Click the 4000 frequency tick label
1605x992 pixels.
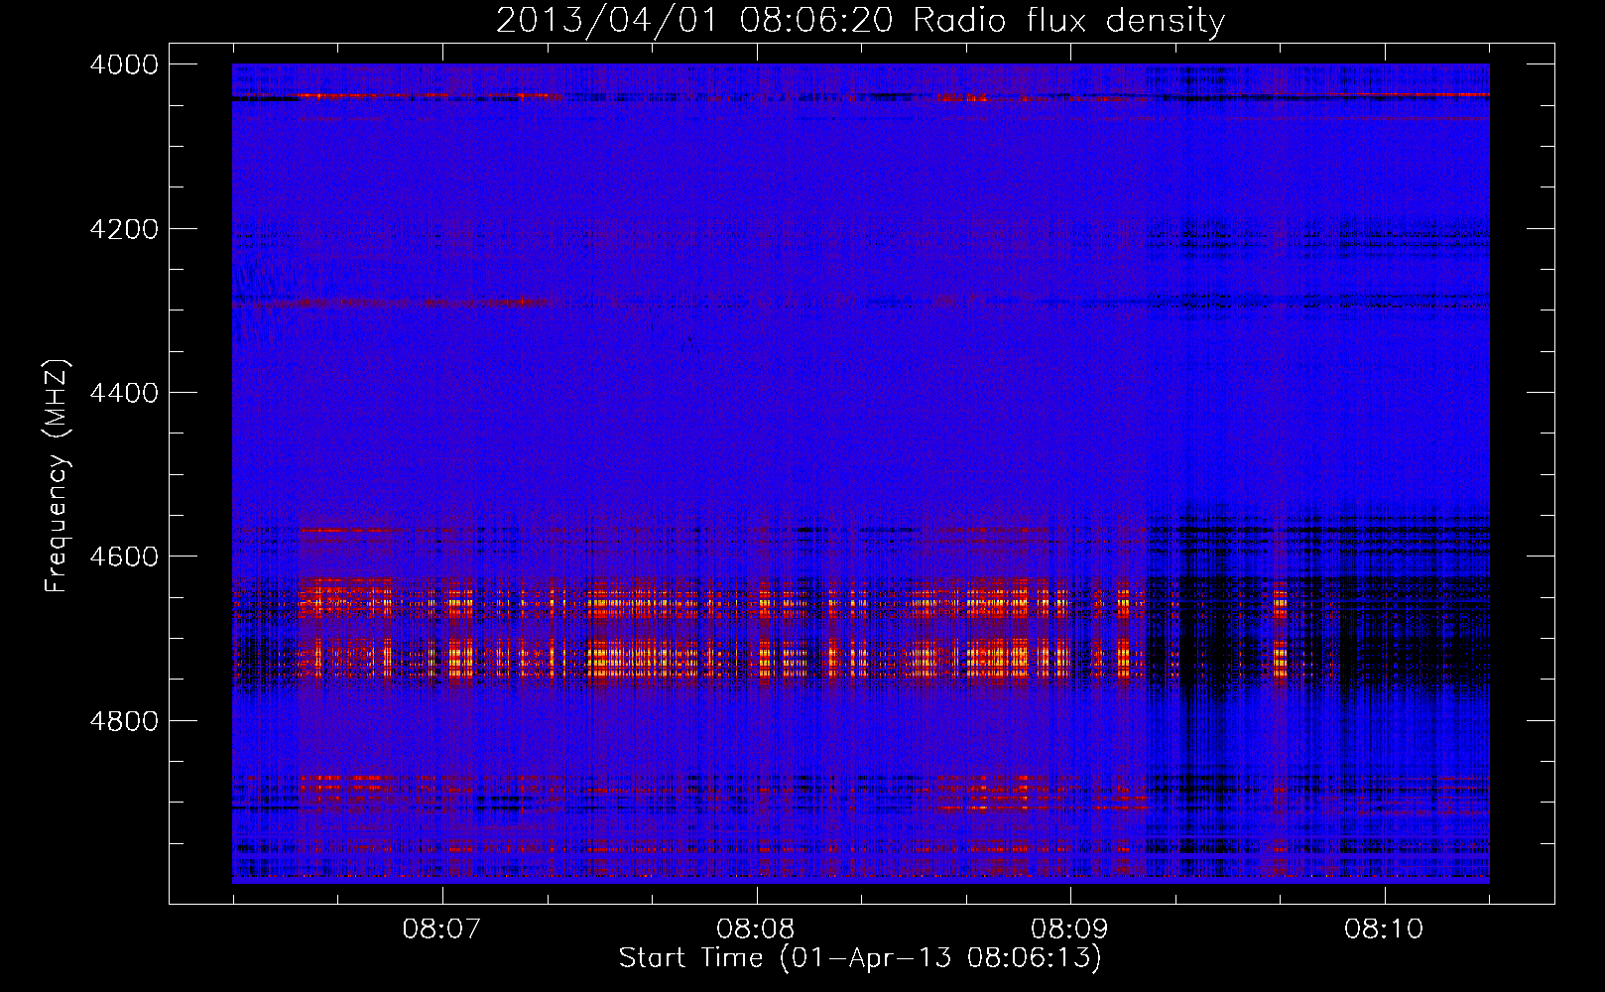[x=124, y=64]
